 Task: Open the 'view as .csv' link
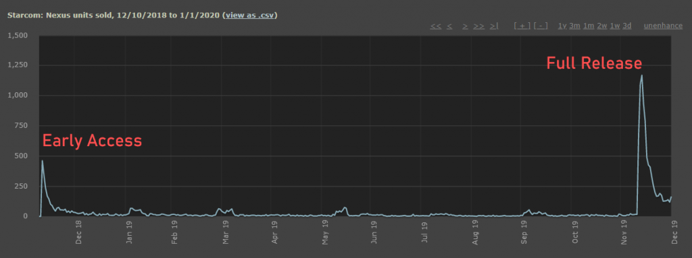click(251, 15)
